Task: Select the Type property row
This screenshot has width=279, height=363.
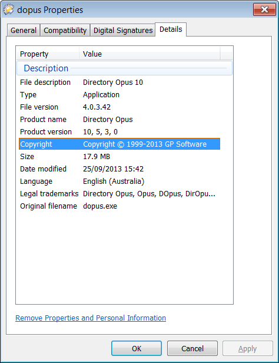Action: [119, 95]
